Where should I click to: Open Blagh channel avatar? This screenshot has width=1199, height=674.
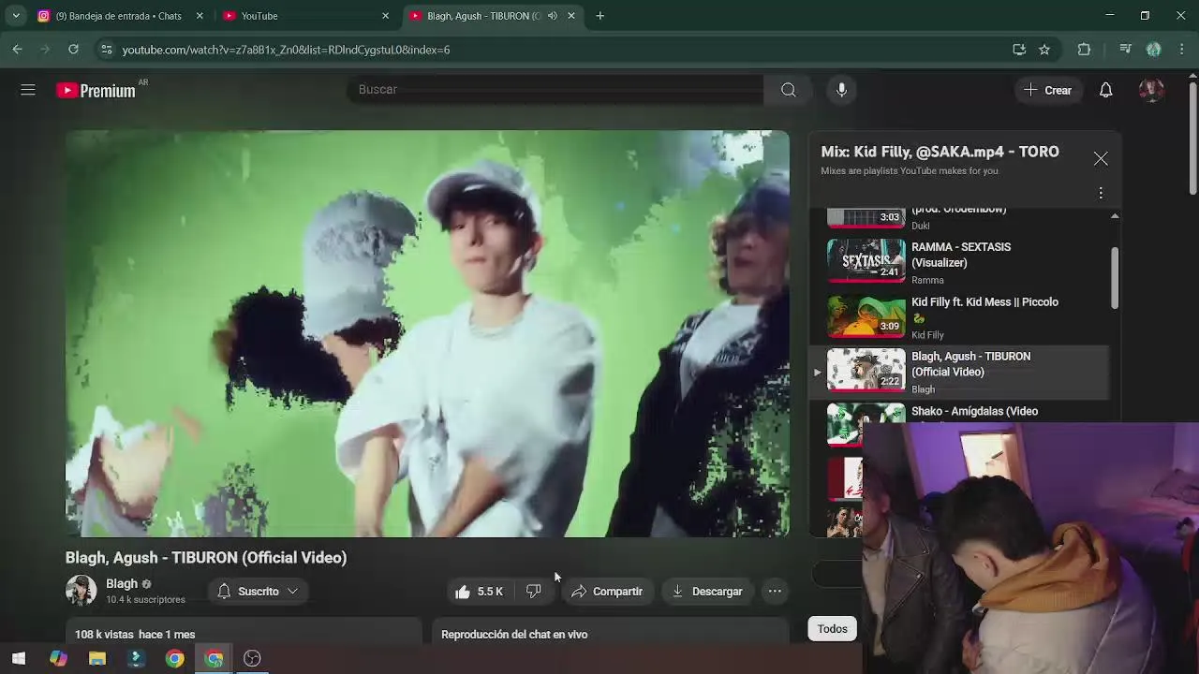pos(81,591)
